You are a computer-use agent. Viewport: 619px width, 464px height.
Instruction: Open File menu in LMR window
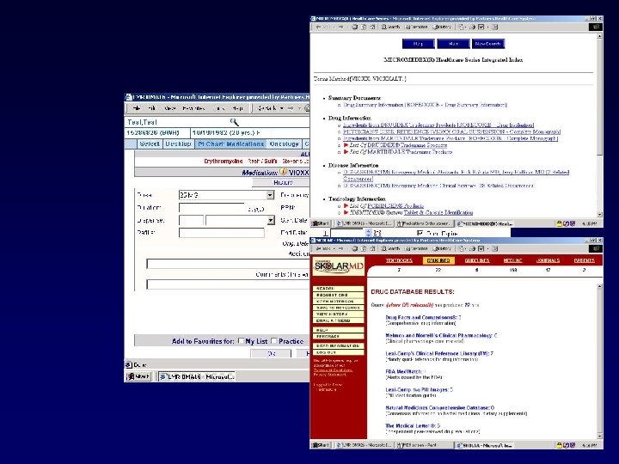[x=137, y=108]
